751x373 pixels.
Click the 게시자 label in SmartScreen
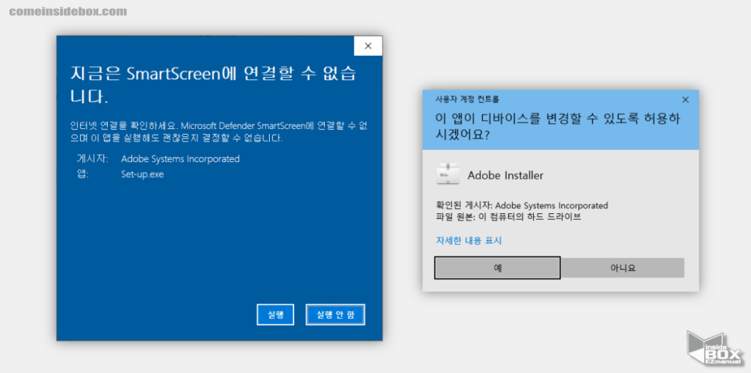click(92, 158)
